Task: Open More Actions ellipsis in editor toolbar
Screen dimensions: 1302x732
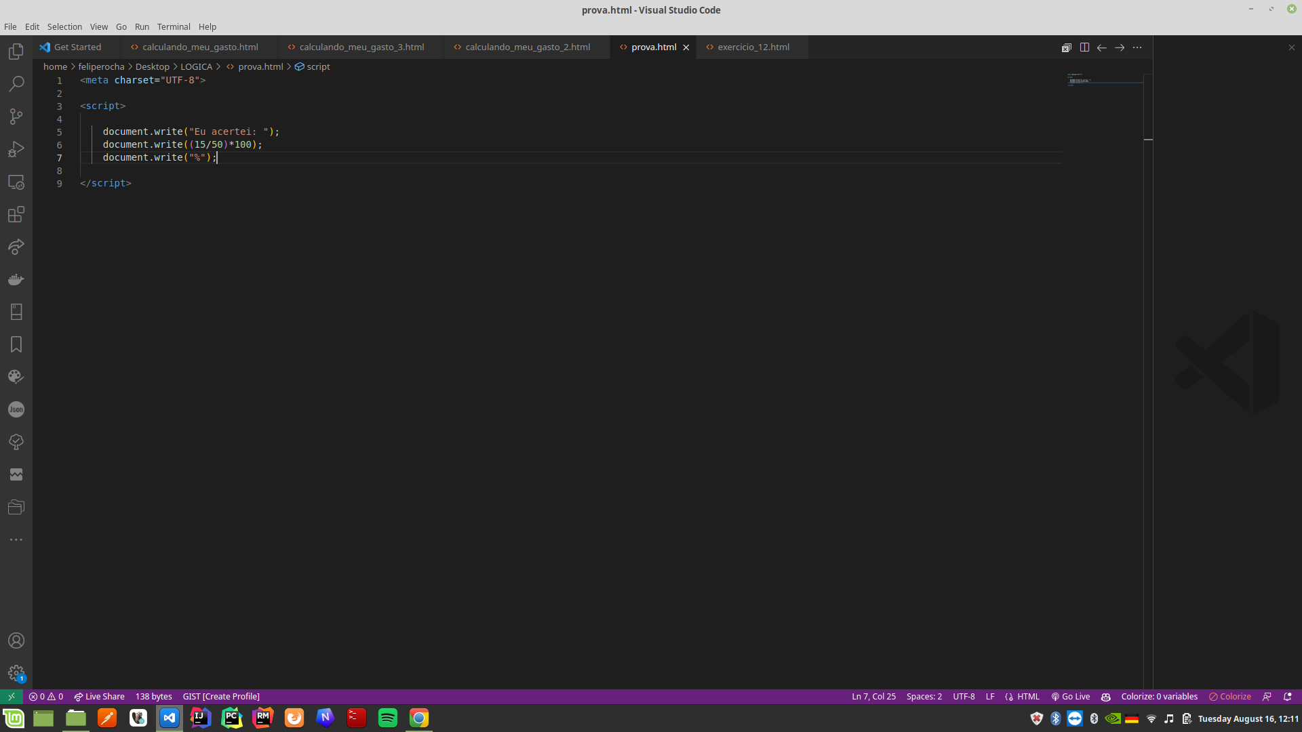Action: 1137,47
